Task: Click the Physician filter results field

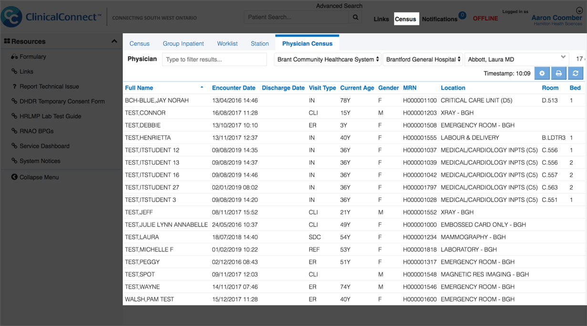Action: pyautogui.click(x=215, y=60)
